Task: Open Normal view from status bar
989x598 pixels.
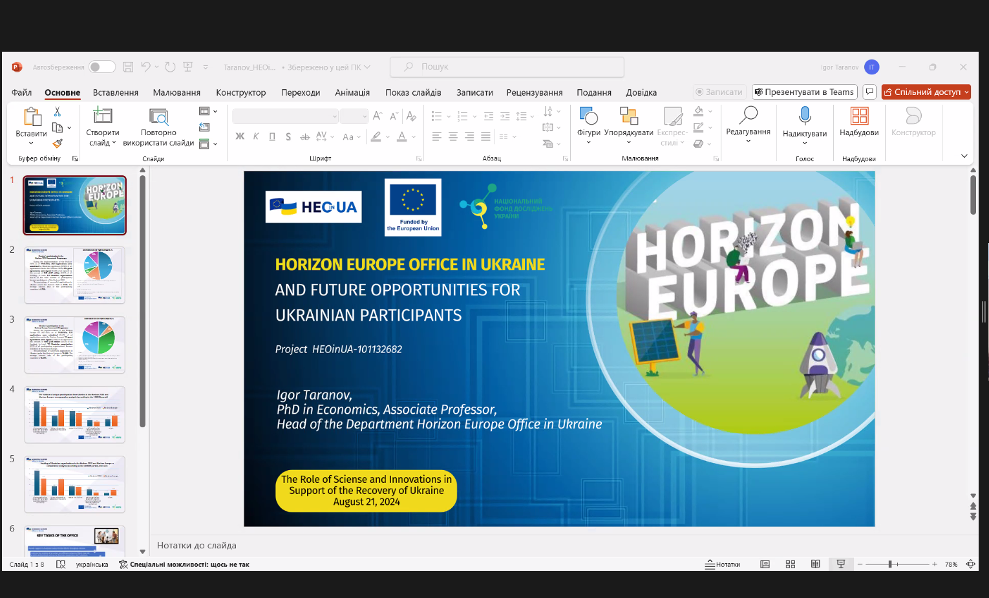Action: (x=765, y=564)
